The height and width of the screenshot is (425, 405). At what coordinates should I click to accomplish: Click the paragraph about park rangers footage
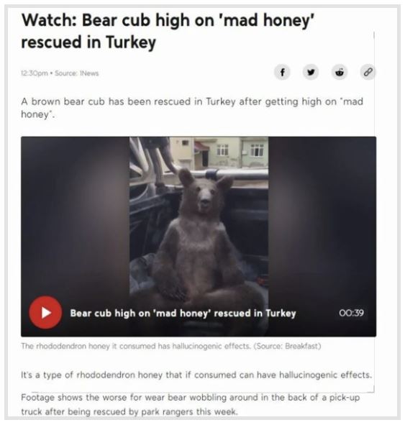(191, 404)
